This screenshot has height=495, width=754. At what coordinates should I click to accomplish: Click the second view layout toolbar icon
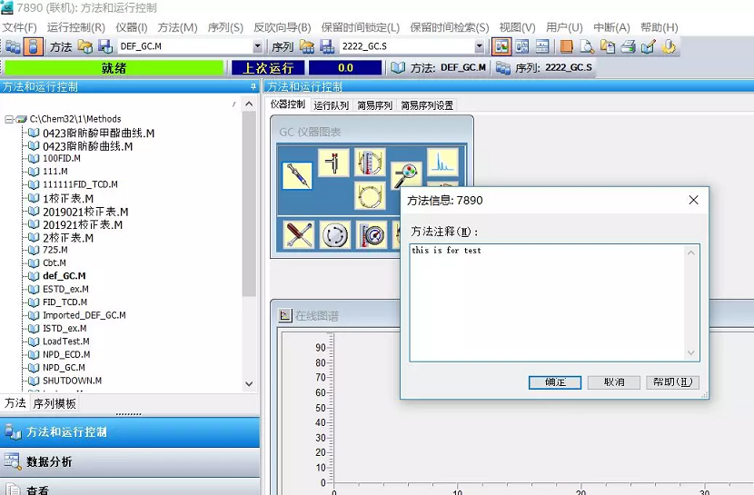tap(521, 46)
